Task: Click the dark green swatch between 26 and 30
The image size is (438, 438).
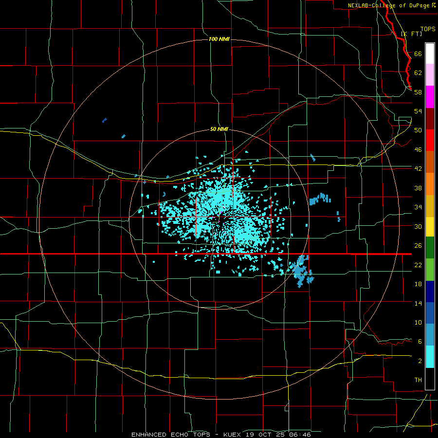Action: [430, 248]
